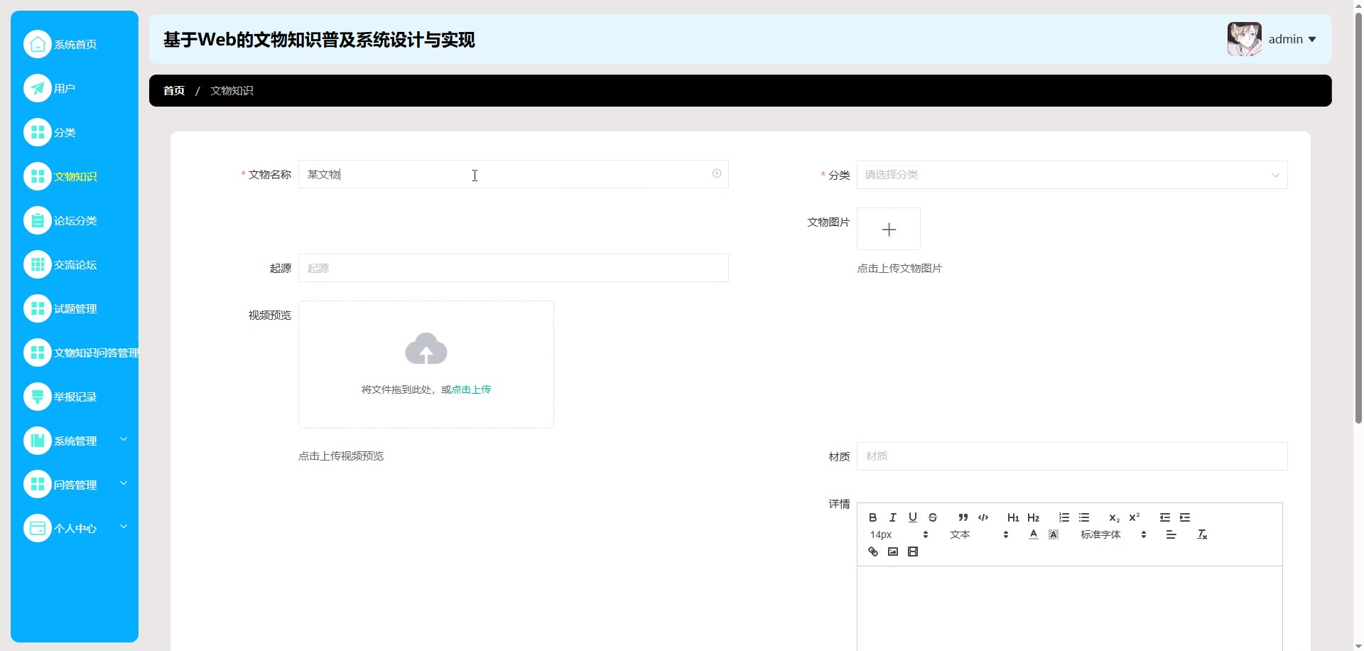Open 交流论坛 in the sidebar
The height and width of the screenshot is (651, 1364).
[x=75, y=264]
